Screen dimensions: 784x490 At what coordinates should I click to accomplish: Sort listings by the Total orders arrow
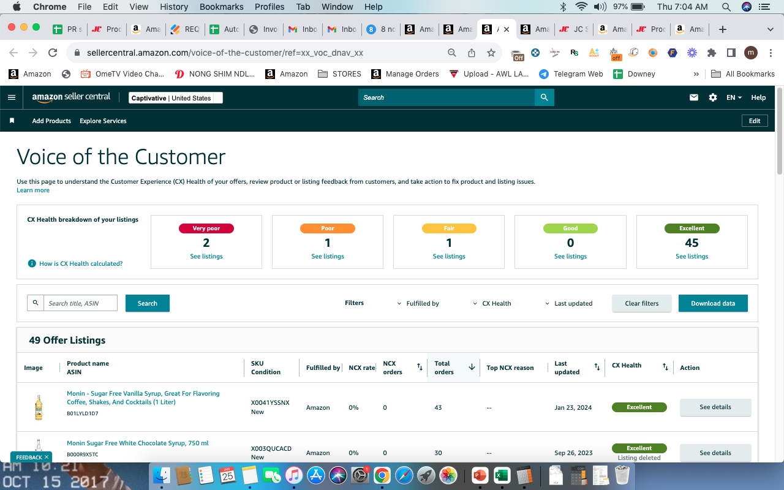472,367
